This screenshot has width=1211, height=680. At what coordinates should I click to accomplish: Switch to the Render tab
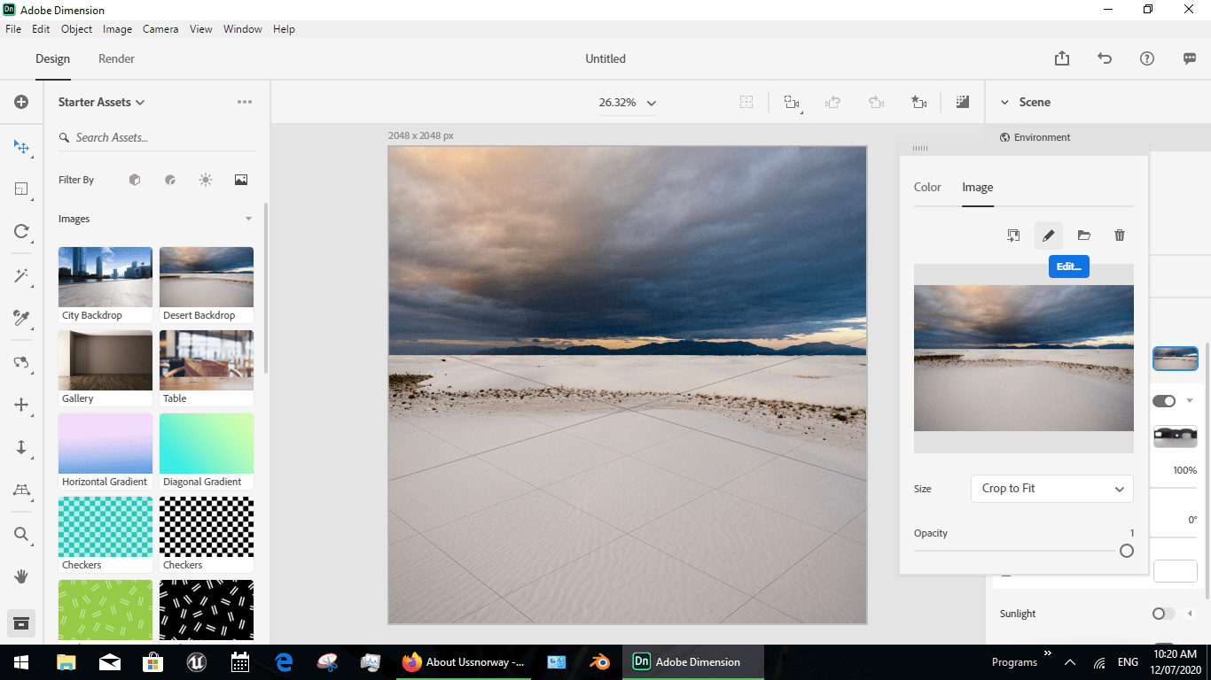click(116, 58)
